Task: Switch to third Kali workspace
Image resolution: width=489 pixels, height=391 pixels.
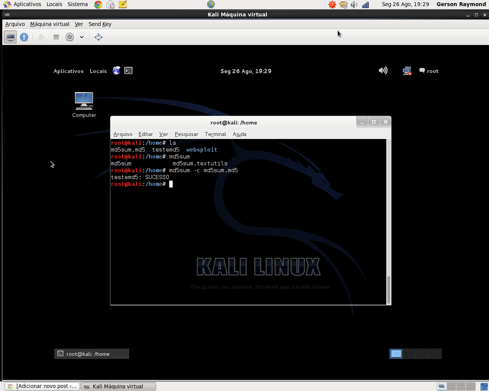Action: coord(422,354)
